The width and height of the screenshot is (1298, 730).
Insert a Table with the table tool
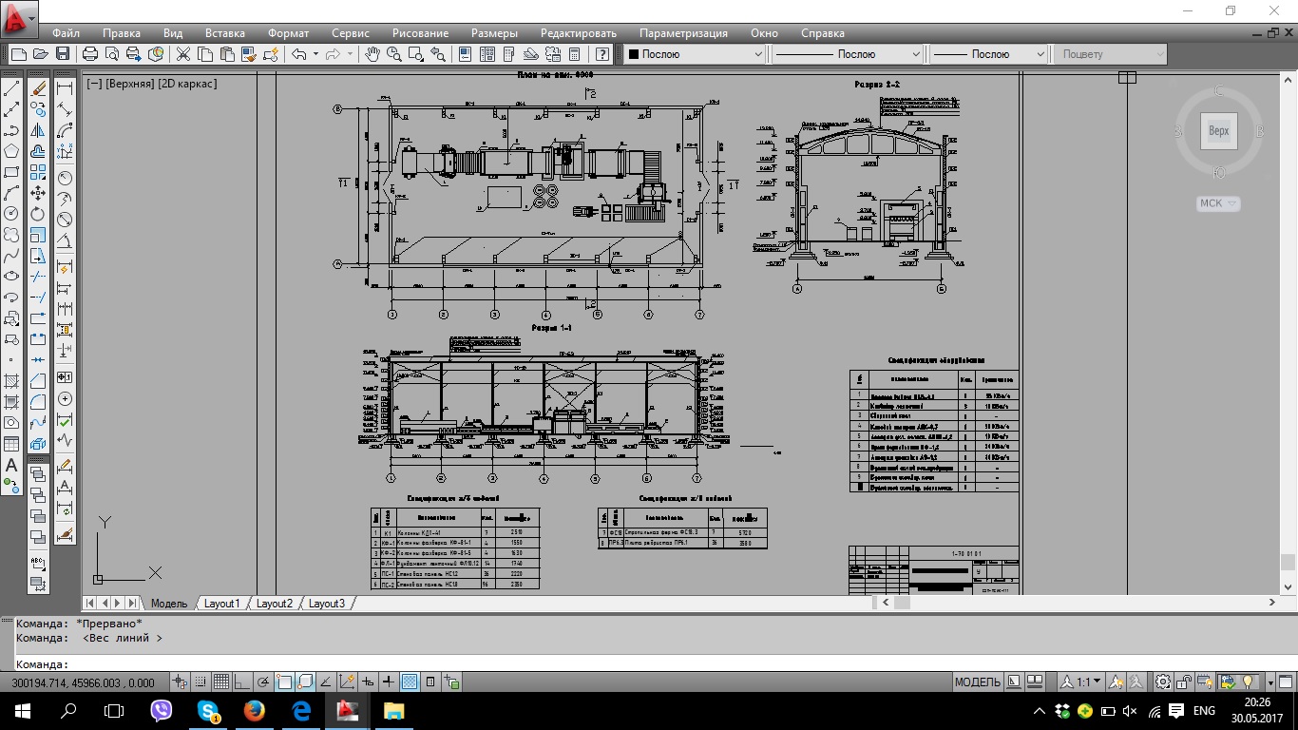click(11, 444)
